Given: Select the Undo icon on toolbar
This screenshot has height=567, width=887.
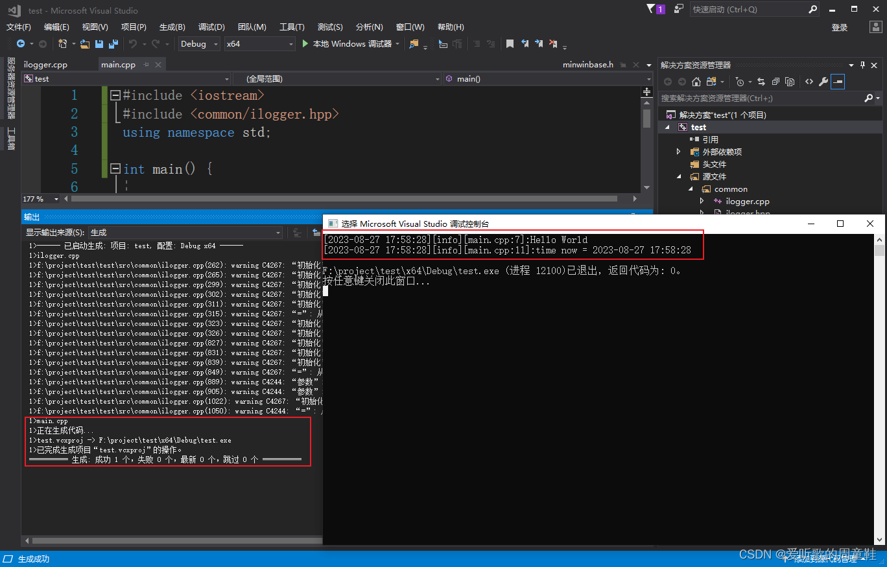Looking at the screenshot, I should coord(133,44).
